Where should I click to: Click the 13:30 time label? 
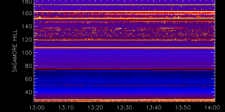click(x=125, y=108)
